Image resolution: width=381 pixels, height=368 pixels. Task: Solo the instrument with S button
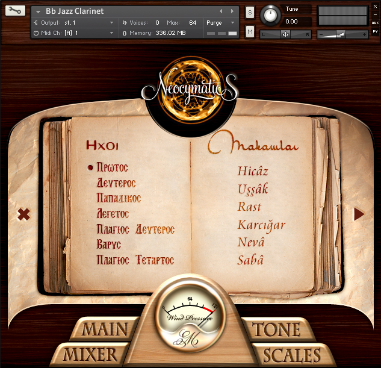click(250, 12)
